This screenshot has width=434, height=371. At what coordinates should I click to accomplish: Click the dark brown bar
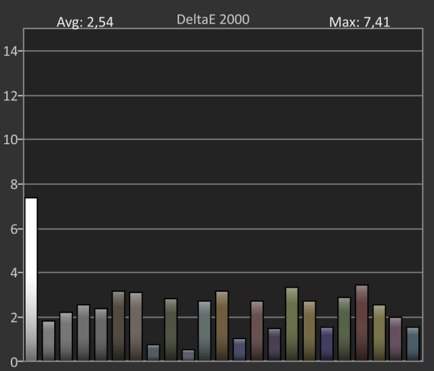(119, 326)
